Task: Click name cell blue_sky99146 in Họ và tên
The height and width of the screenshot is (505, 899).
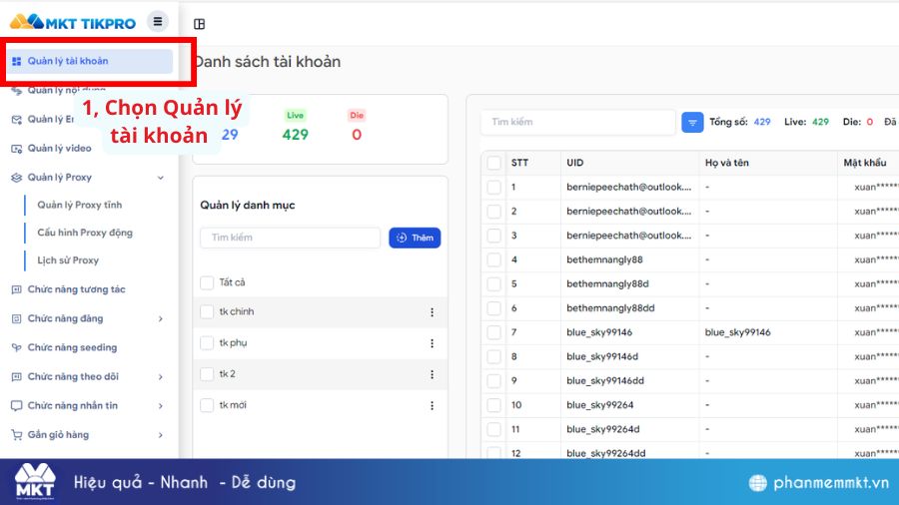Action: point(738,332)
